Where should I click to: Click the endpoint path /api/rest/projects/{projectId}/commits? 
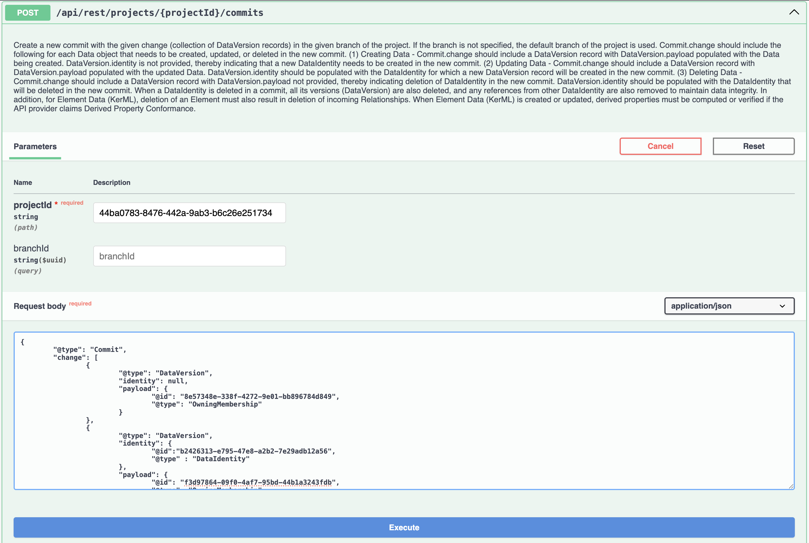[160, 13]
